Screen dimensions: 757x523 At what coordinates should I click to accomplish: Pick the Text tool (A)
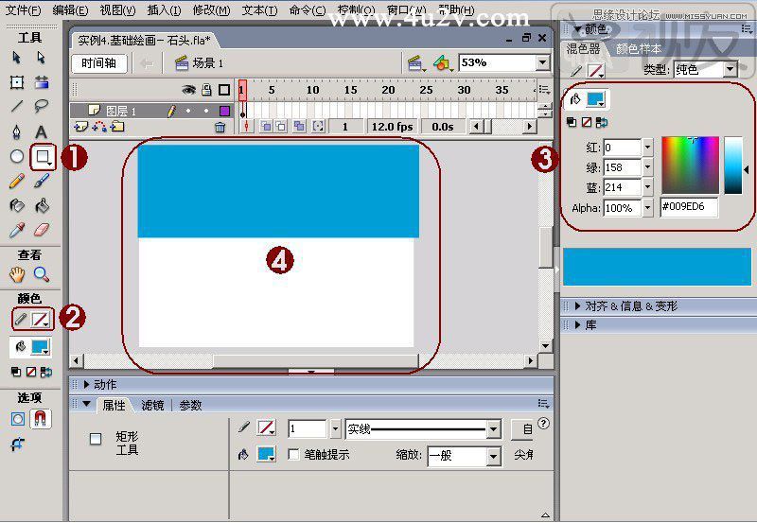pyautogui.click(x=42, y=131)
